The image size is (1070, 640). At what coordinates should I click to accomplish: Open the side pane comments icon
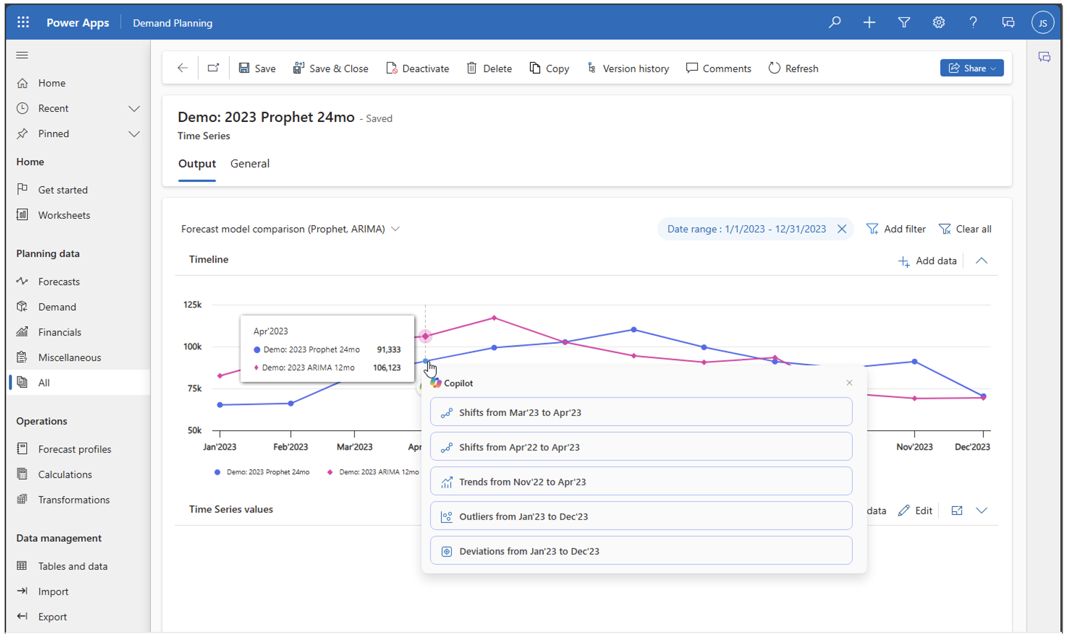pos(1044,57)
